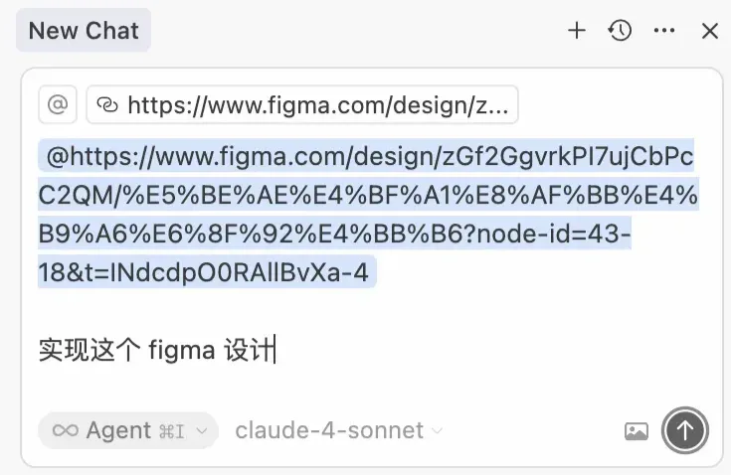
Task: Click the ⌘I shortcut label
Action: pos(172,431)
